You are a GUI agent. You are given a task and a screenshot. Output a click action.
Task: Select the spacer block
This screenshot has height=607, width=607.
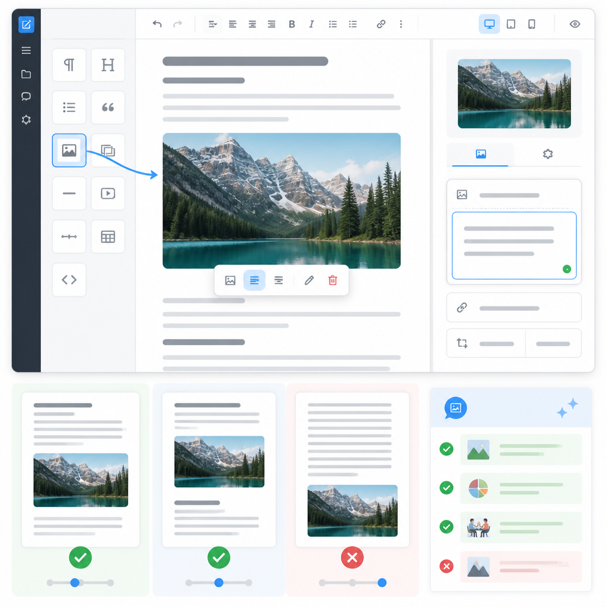(69, 236)
